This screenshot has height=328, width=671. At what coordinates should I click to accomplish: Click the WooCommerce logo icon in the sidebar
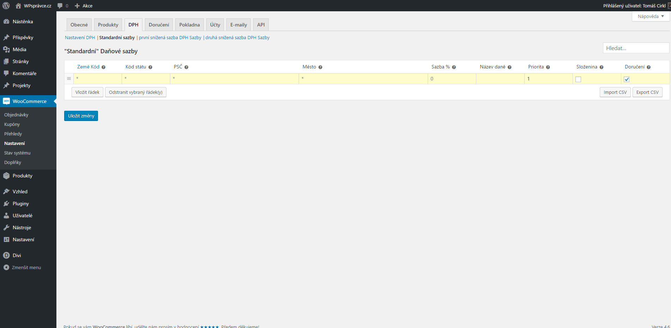[6, 101]
